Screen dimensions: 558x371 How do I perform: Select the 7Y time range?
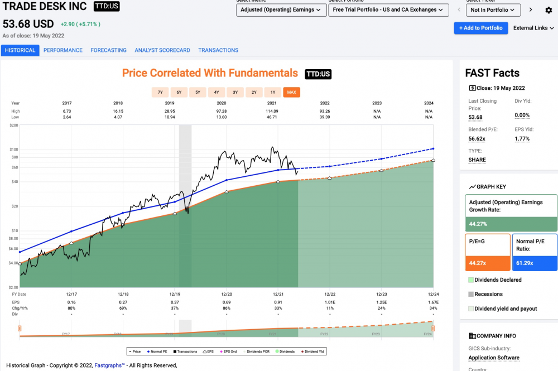pos(160,92)
